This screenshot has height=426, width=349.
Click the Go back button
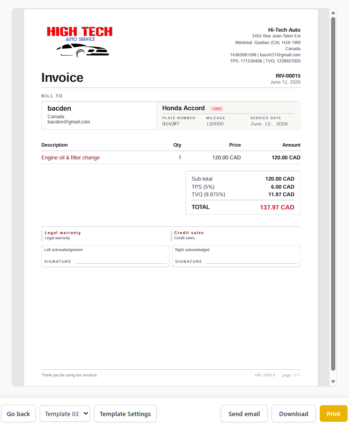point(18,414)
